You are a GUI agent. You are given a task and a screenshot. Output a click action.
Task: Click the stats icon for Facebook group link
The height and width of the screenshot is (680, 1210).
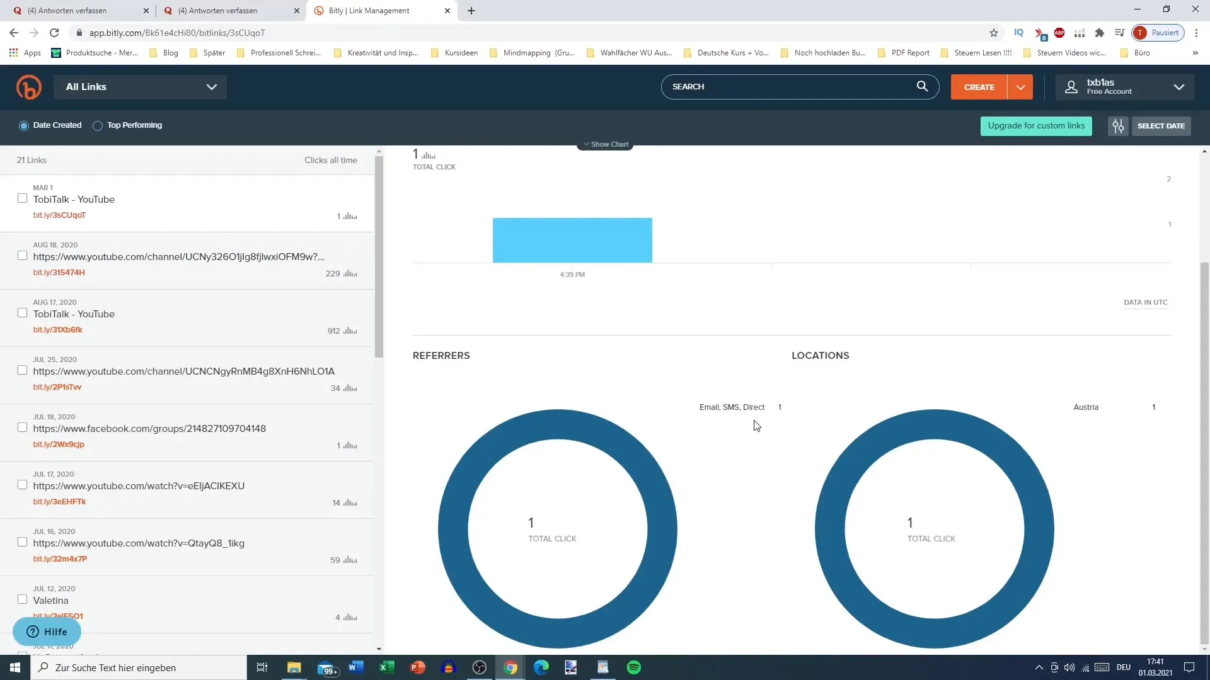tap(350, 445)
